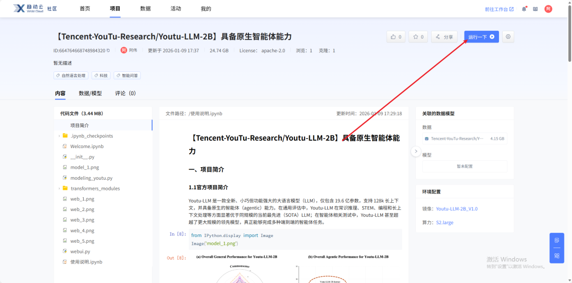Click the 24.74 GB size text
Screen dimensions: 572x283
point(219,51)
